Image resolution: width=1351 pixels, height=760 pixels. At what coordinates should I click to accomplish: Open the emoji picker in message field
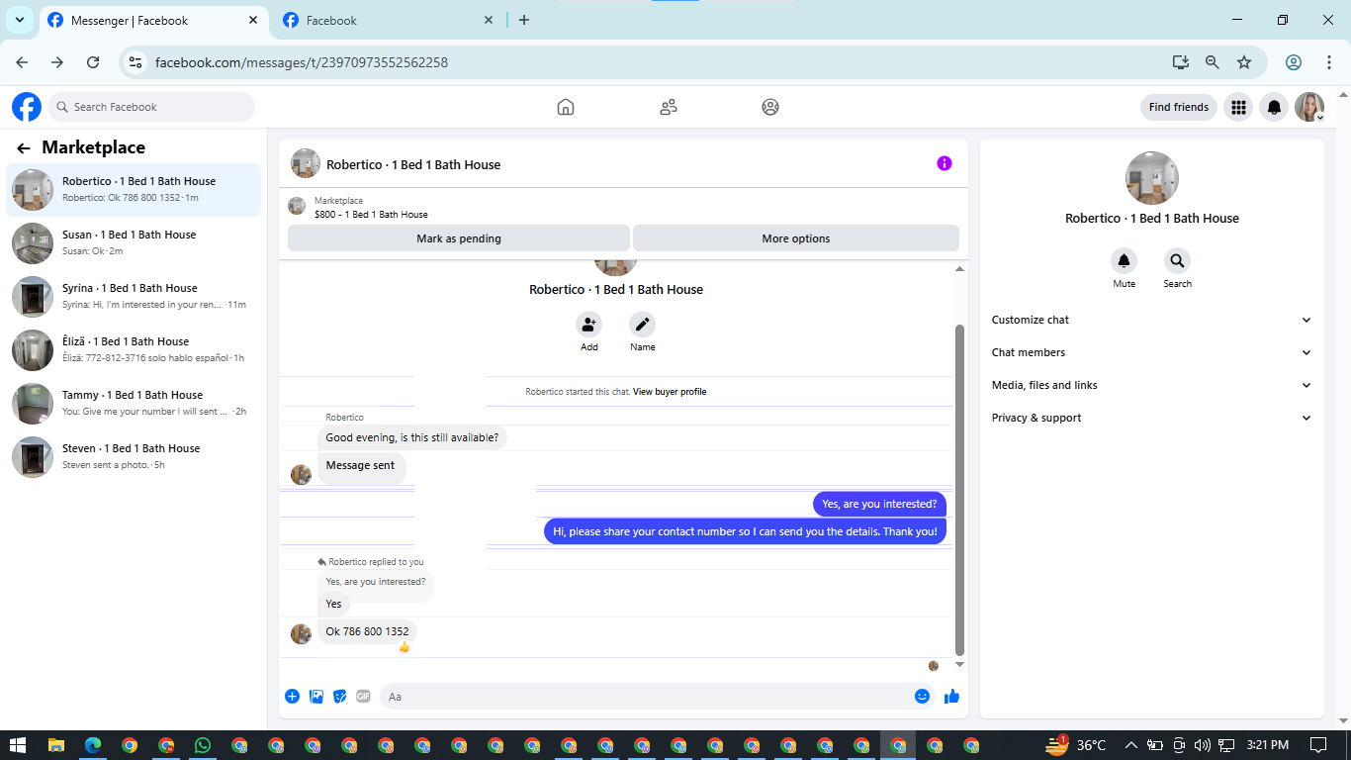tap(922, 697)
